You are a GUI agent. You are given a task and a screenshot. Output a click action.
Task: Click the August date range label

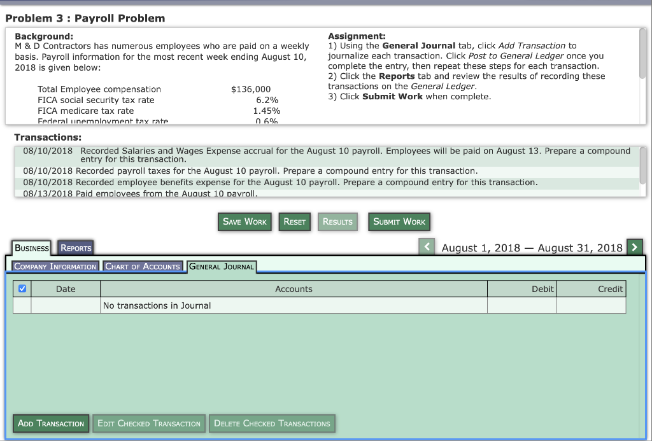pos(530,248)
